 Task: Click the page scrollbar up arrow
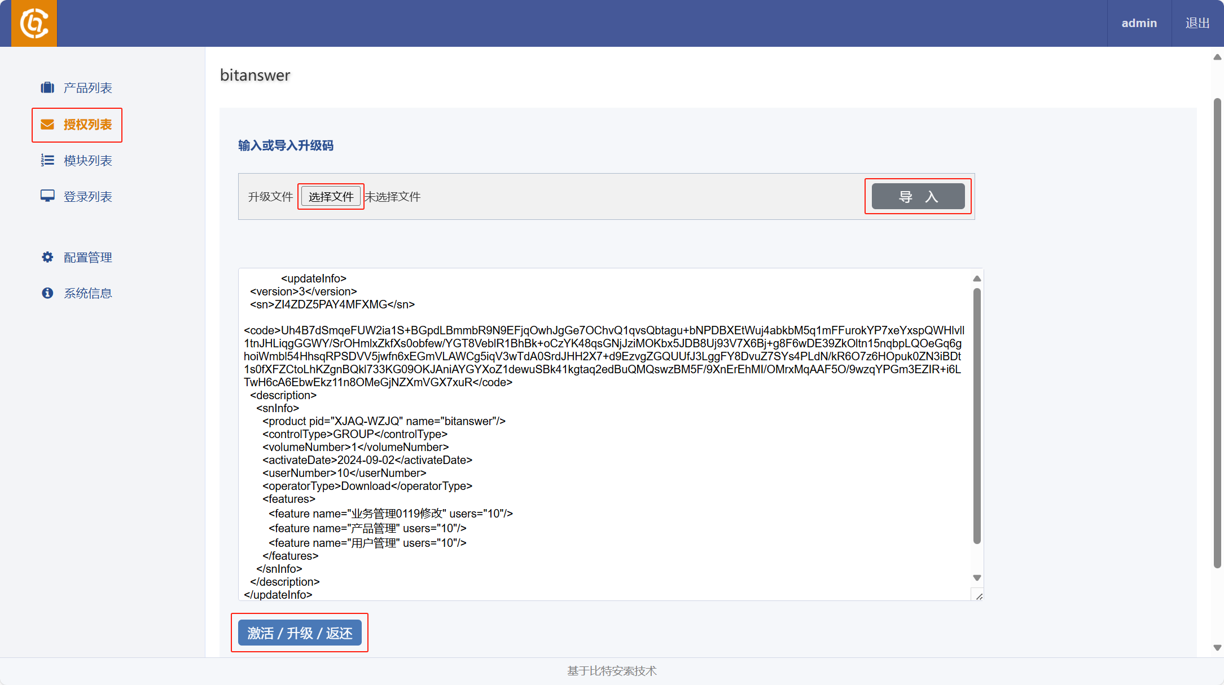[1217, 57]
